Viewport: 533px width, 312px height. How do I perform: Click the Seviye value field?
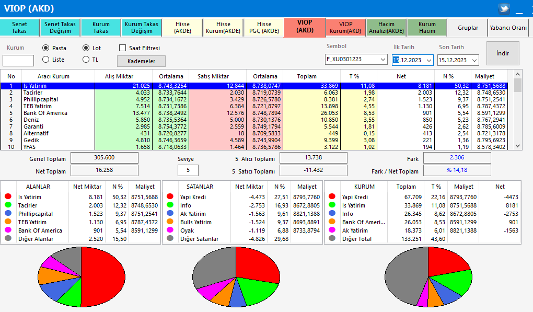[x=188, y=170]
